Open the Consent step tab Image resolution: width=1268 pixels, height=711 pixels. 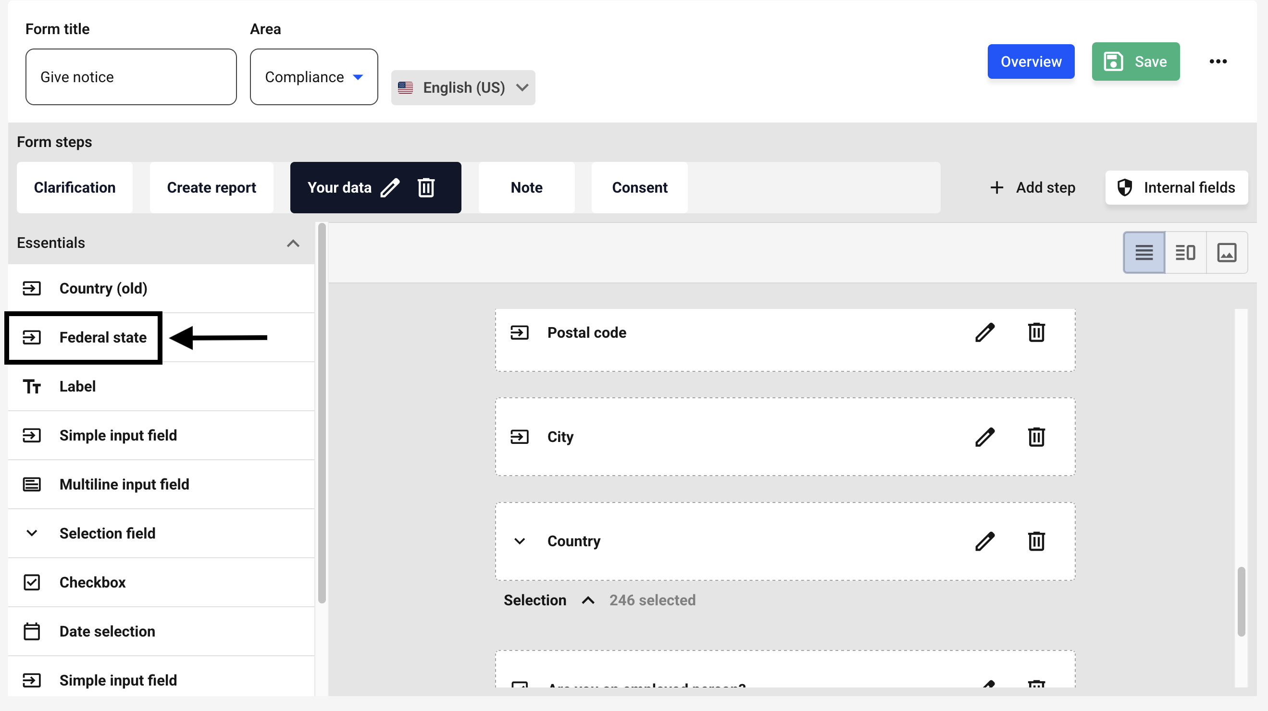(639, 187)
